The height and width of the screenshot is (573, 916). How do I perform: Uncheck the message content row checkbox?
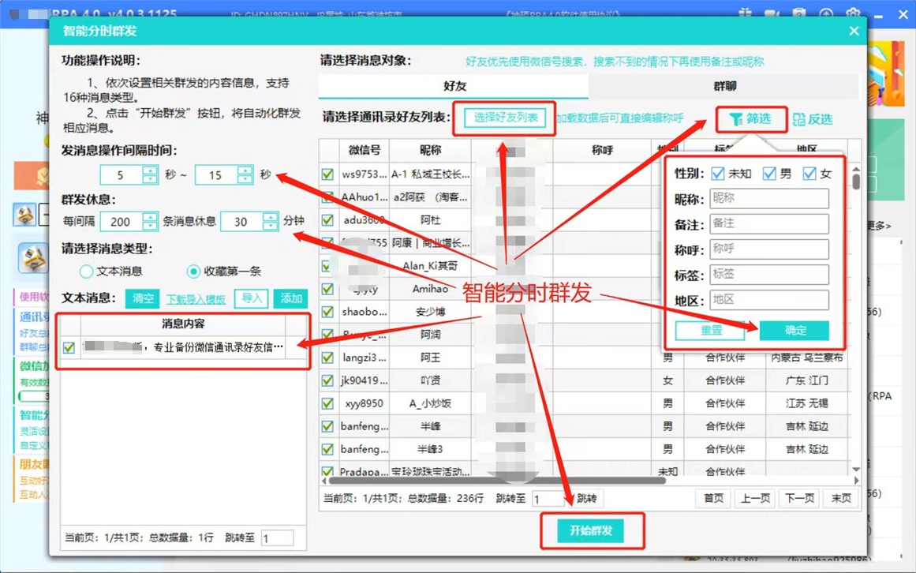pos(69,347)
